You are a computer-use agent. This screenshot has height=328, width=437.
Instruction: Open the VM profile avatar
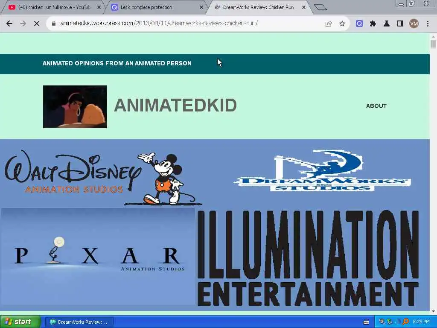pos(414,24)
